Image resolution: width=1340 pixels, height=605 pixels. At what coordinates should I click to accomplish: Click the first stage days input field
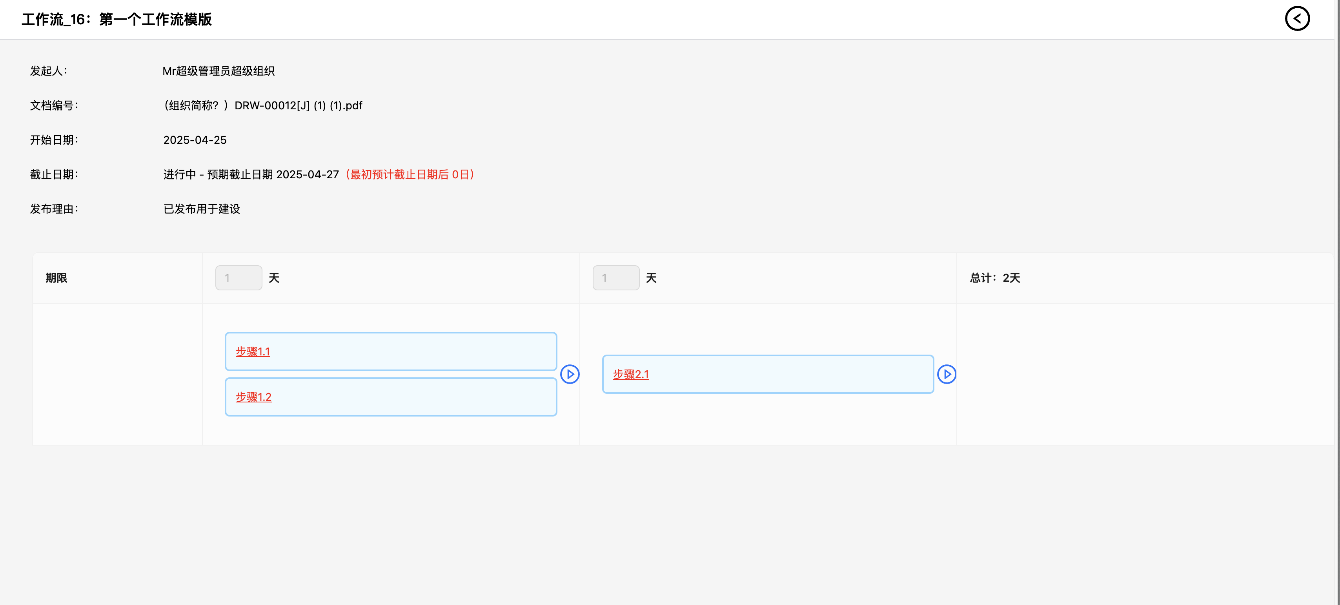(x=239, y=278)
